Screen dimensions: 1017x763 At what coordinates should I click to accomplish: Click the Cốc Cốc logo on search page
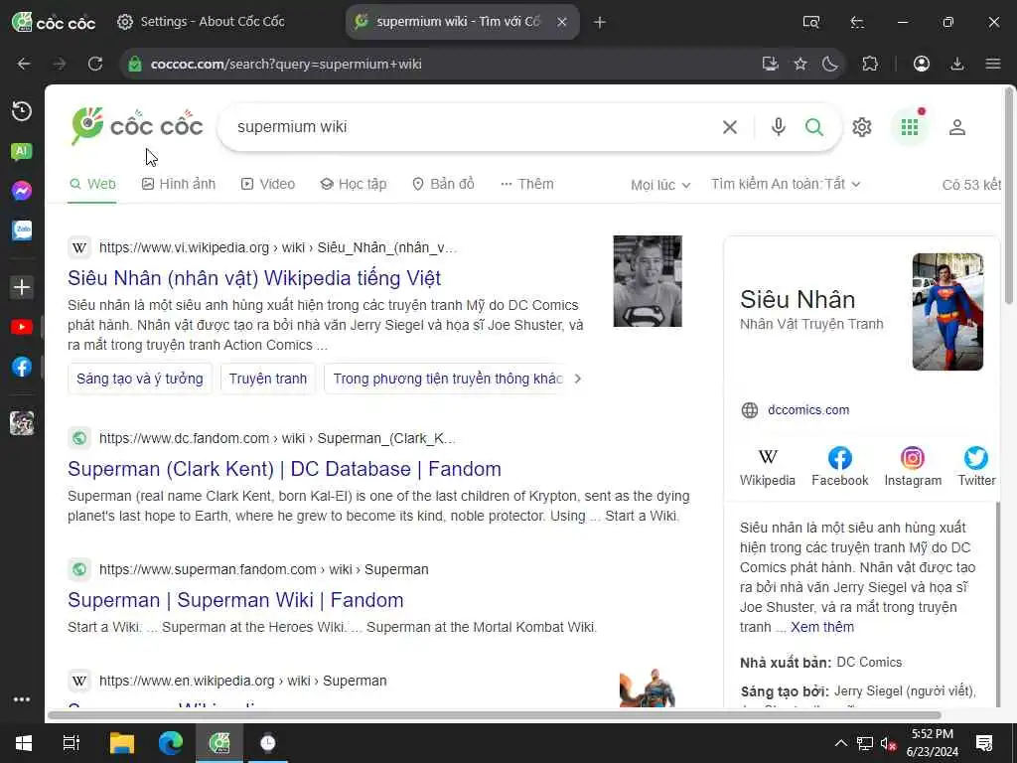[x=137, y=126]
